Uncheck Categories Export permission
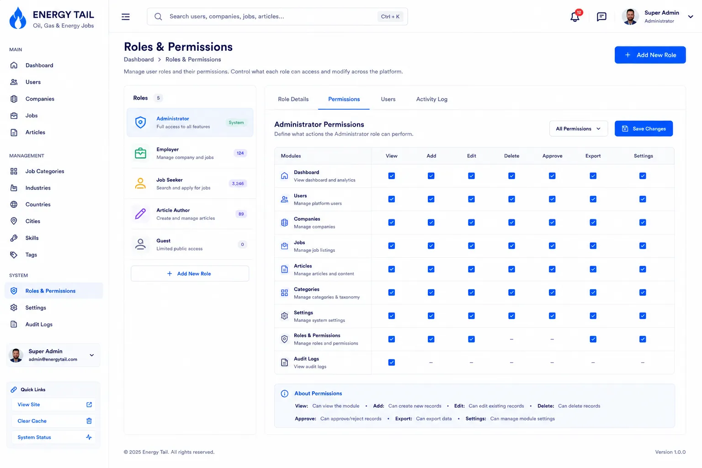The width and height of the screenshot is (702, 468). [593, 292]
